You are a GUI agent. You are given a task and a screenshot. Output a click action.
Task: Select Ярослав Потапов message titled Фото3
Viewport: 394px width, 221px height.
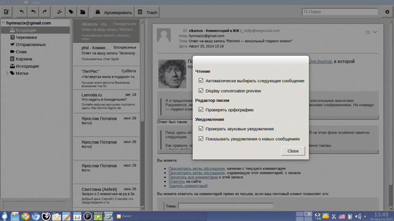(x=107, y=125)
